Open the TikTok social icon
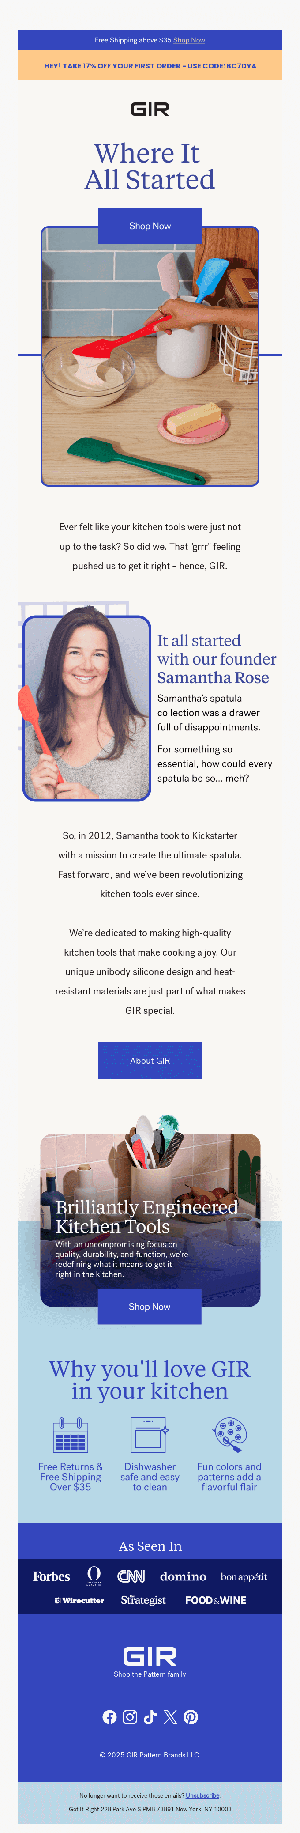 [x=150, y=1717]
